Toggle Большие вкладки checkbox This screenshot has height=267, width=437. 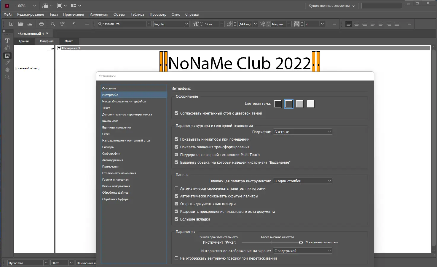[176, 219]
